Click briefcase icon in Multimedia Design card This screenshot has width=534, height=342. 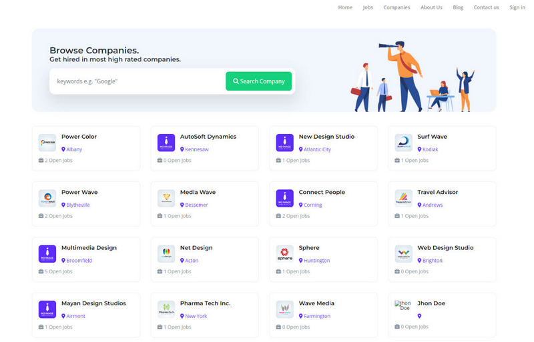[41, 271]
